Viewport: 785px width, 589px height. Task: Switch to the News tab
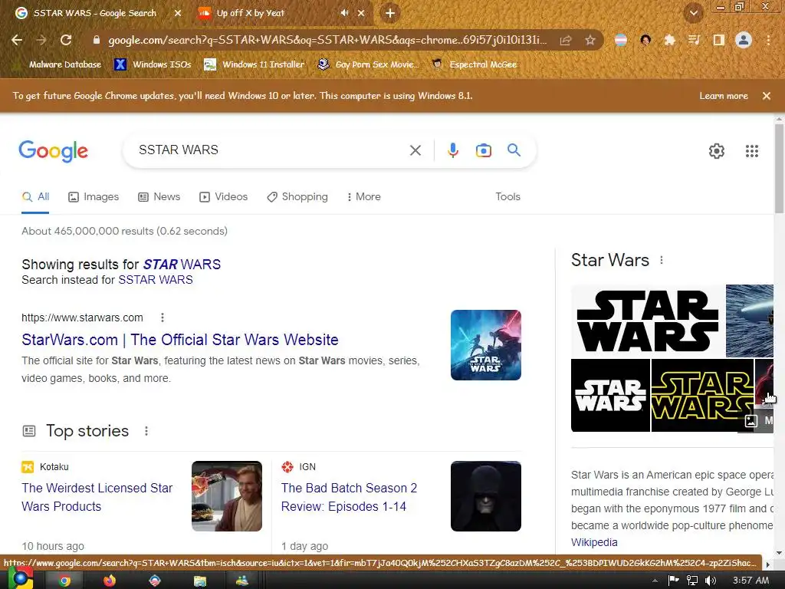[159, 197]
